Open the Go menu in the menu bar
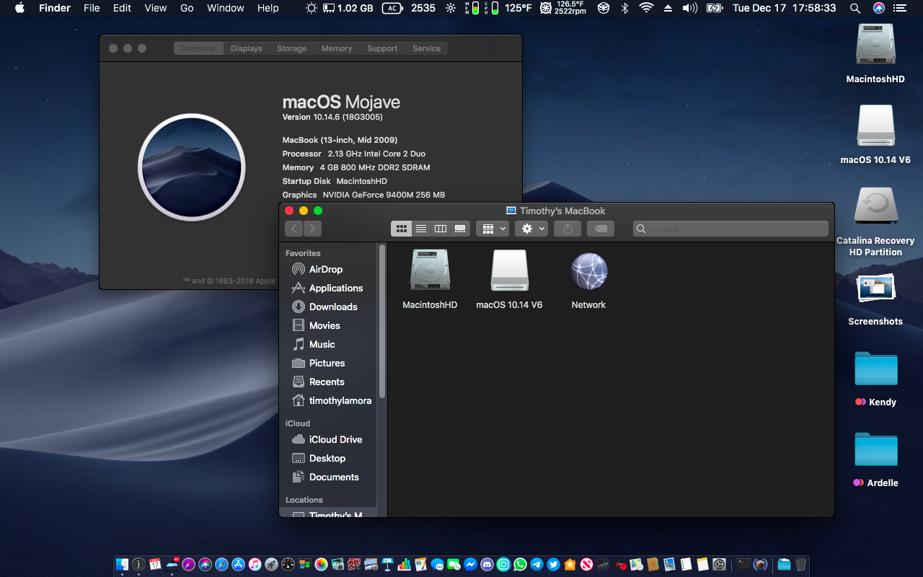This screenshot has width=923, height=577. pyautogui.click(x=186, y=8)
